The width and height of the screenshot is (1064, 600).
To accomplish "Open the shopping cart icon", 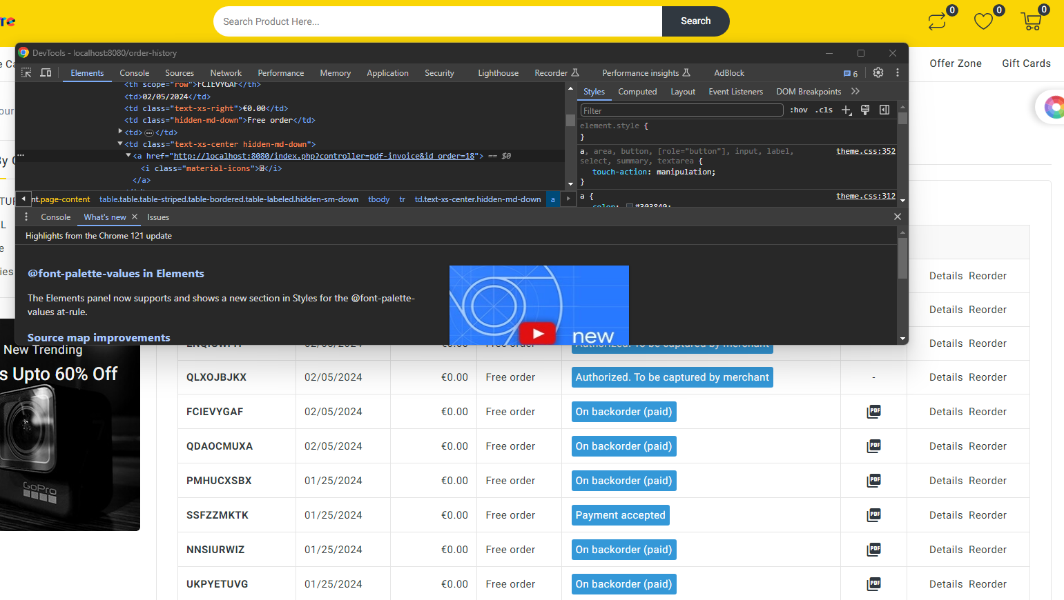I will click(x=1031, y=21).
